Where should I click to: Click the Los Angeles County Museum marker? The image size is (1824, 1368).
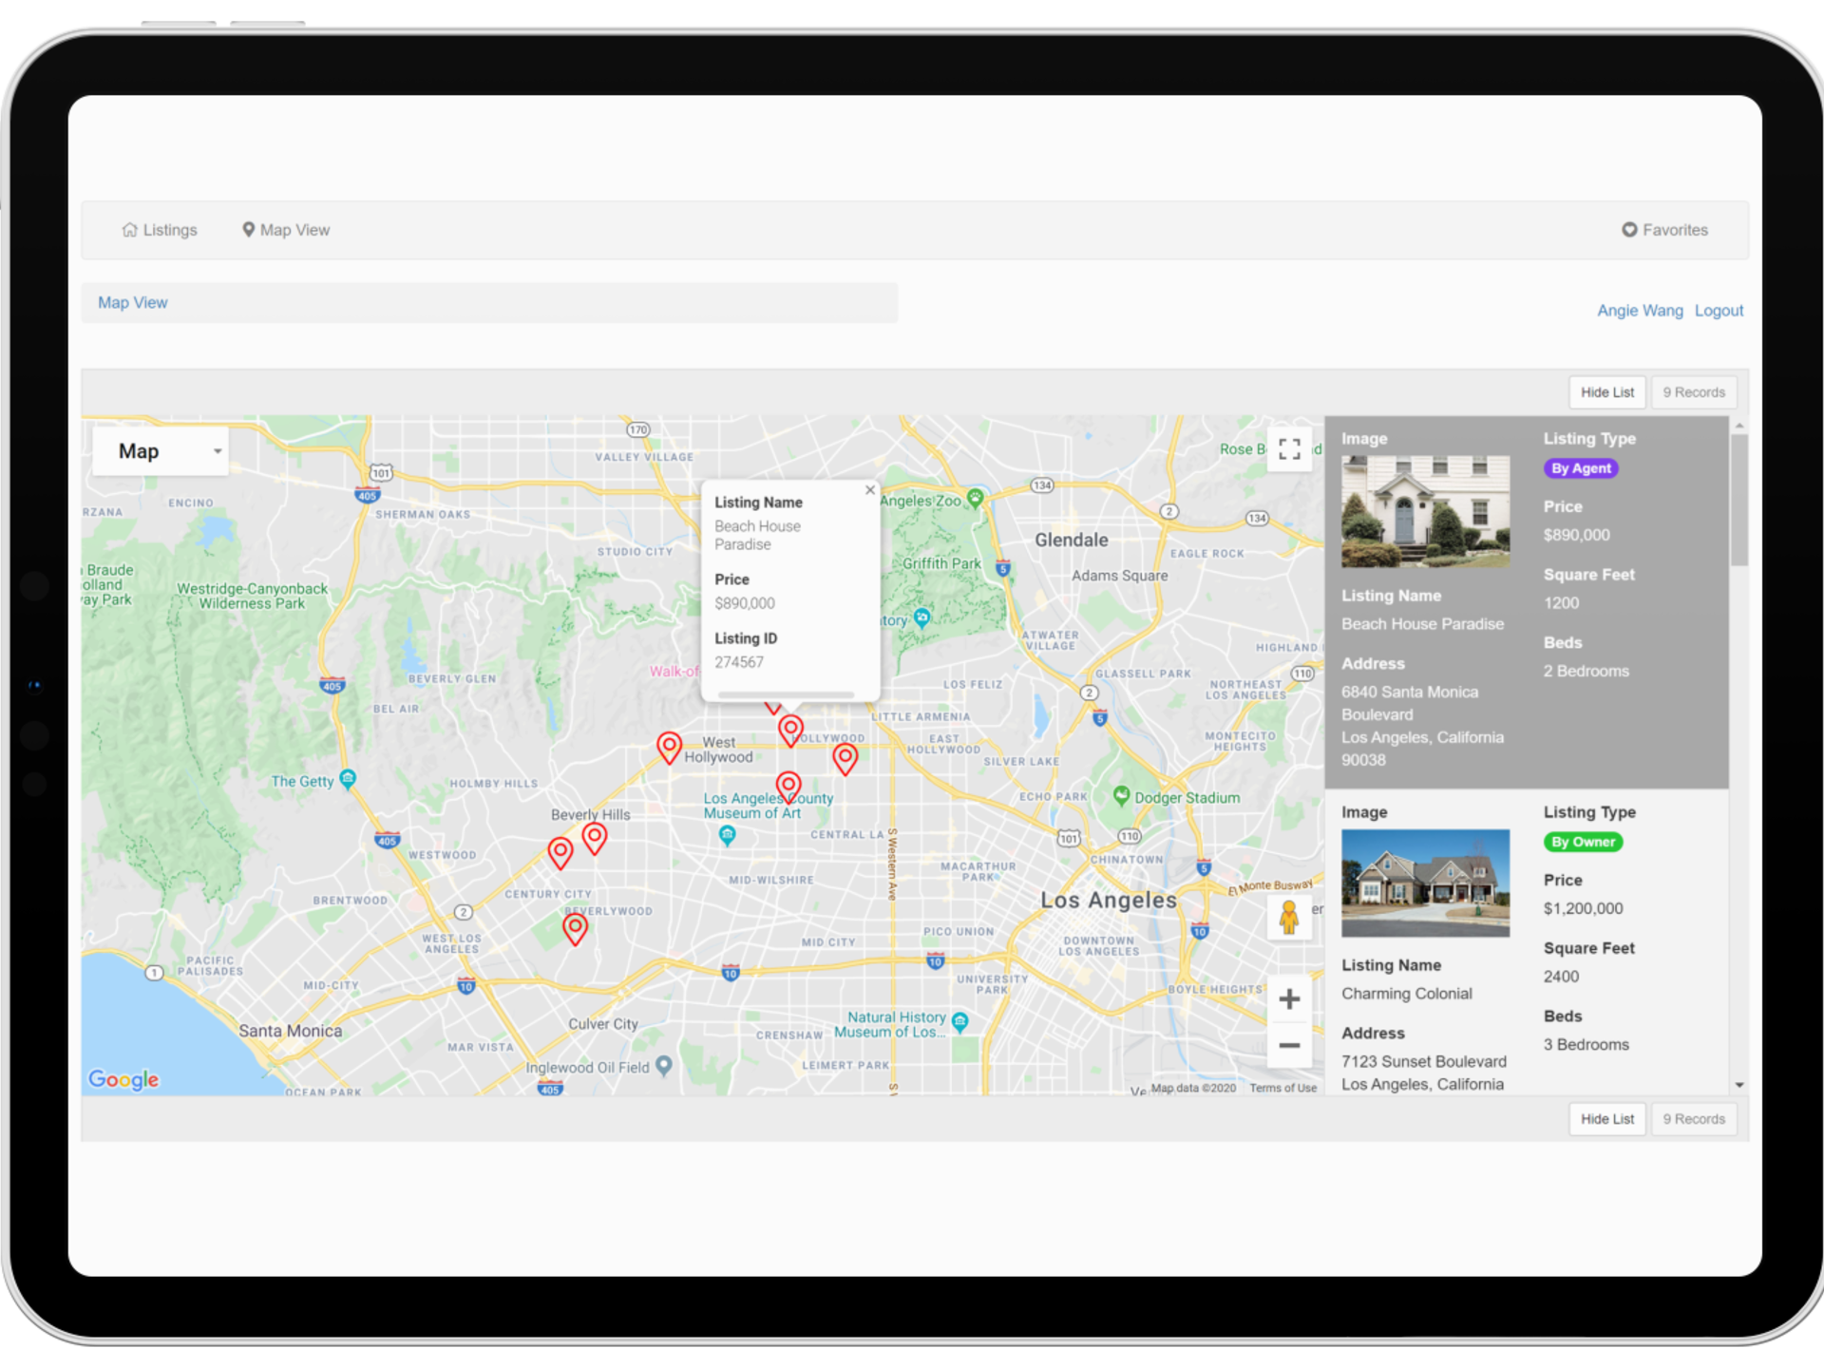pyautogui.click(x=727, y=836)
